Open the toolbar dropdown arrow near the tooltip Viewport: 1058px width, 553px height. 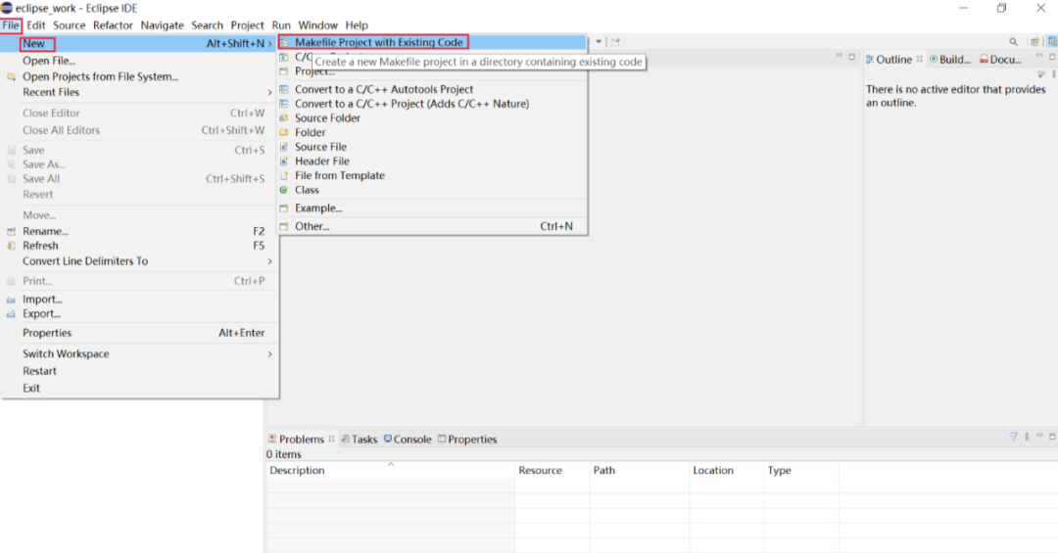[599, 42]
